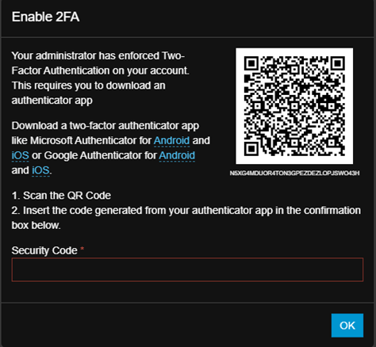Click the Security Code field label
The height and width of the screenshot is (347, 376).
coord(44,250)
